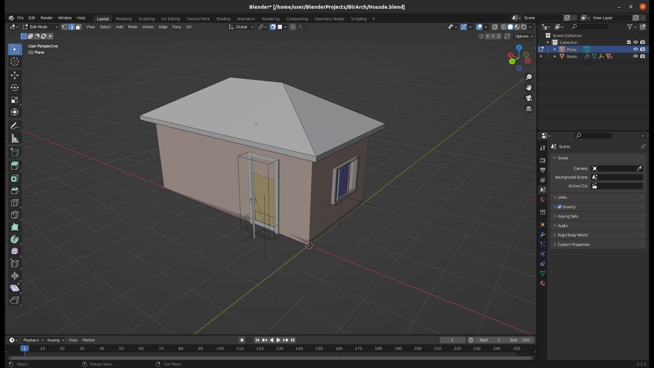
Task: Toggle snapping magnet
Action: click(273, 27)
